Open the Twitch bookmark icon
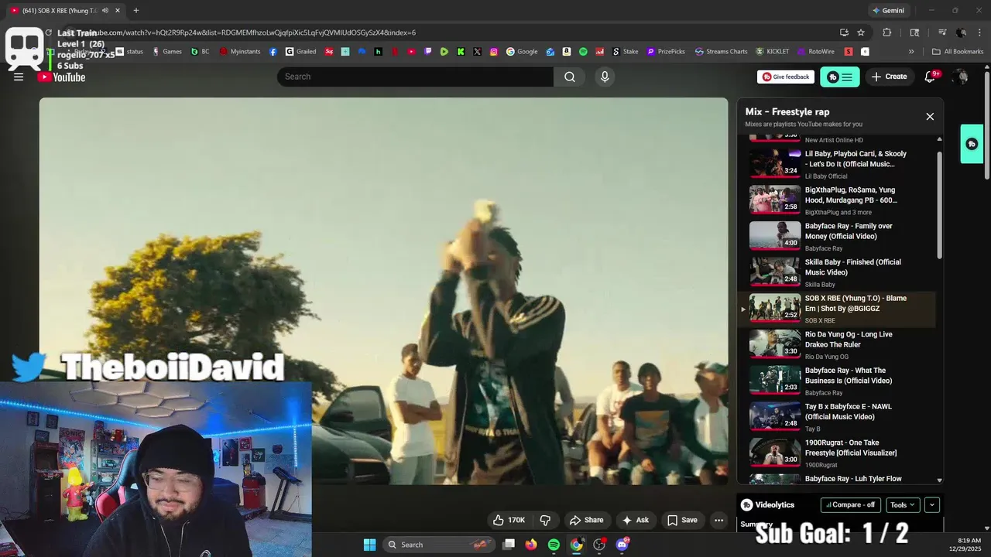 [428, 52]
